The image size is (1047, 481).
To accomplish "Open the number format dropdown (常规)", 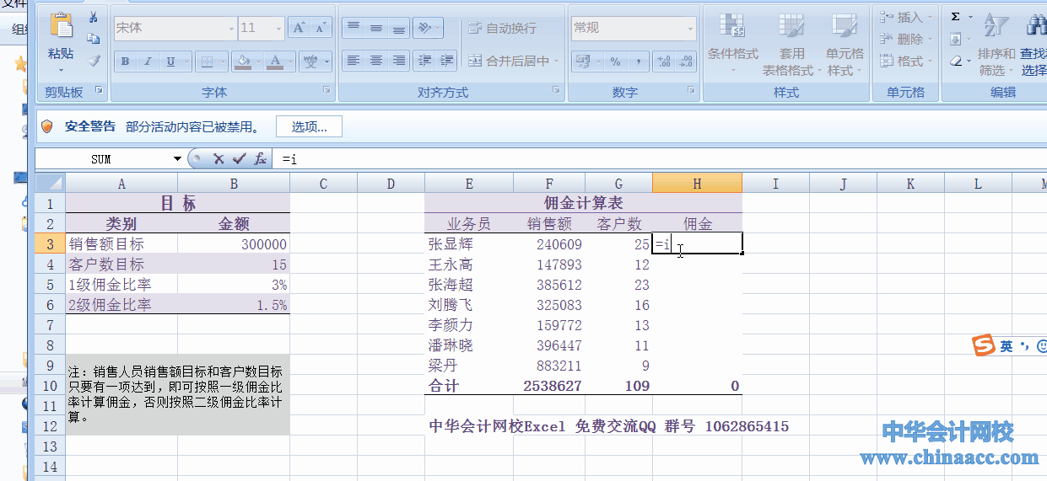I will [690, 29].
